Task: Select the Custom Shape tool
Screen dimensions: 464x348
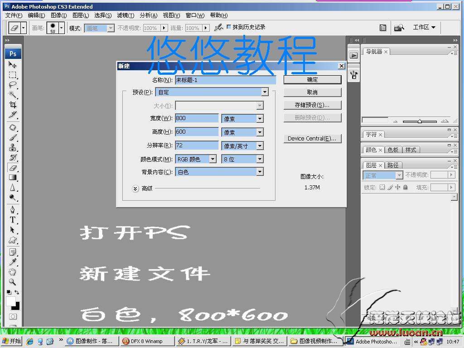Action: coord(12,240)
